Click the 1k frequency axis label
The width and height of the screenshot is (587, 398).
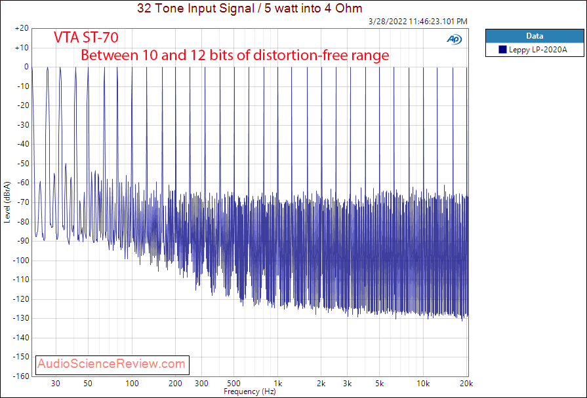[278, 384]
